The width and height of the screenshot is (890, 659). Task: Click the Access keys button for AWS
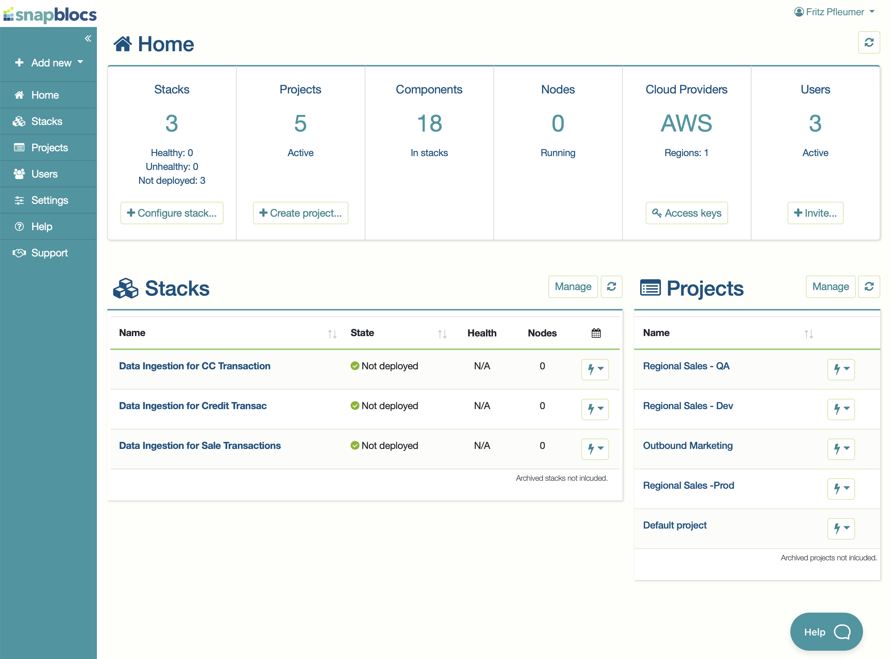click(x=687, y=213)
